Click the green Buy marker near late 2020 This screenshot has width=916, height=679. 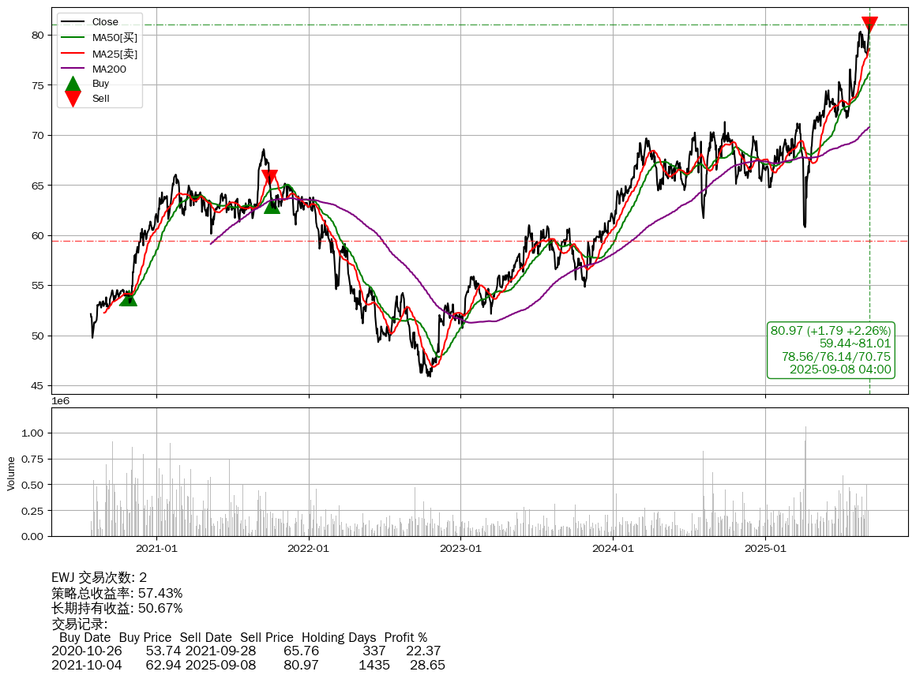[128, 298]
